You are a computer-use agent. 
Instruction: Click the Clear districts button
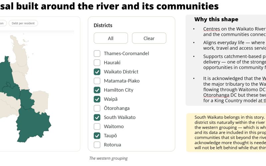[x=149, y=38]
